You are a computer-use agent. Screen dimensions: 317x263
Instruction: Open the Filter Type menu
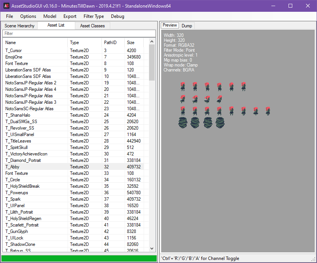click(94, 16)
